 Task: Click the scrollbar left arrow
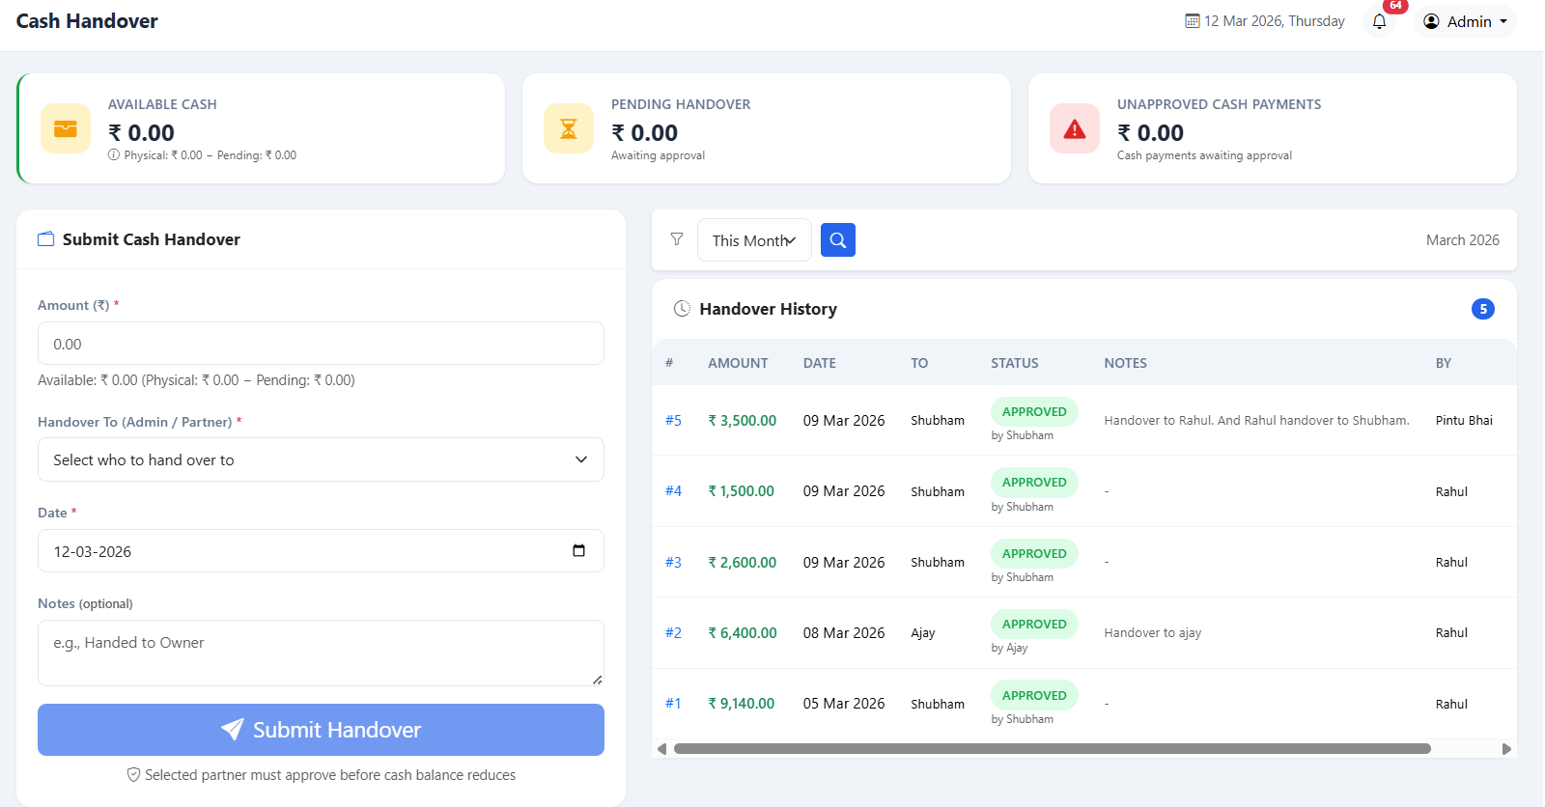point(661,749)
